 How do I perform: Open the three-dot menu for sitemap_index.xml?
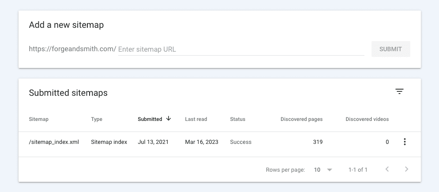pos(405,142)
